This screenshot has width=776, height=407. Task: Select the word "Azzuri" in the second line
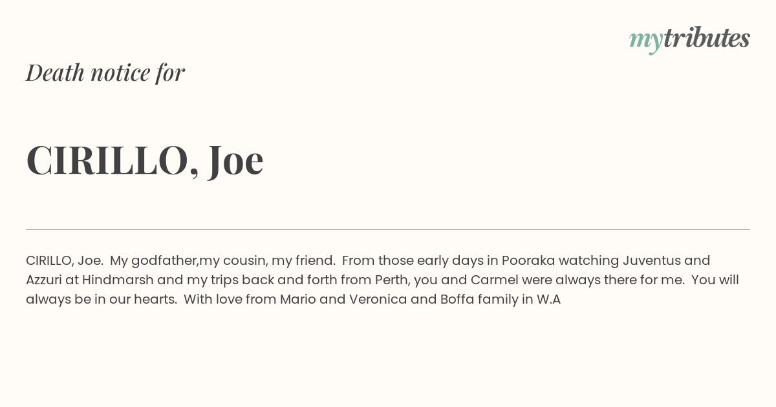click(44, 280)
